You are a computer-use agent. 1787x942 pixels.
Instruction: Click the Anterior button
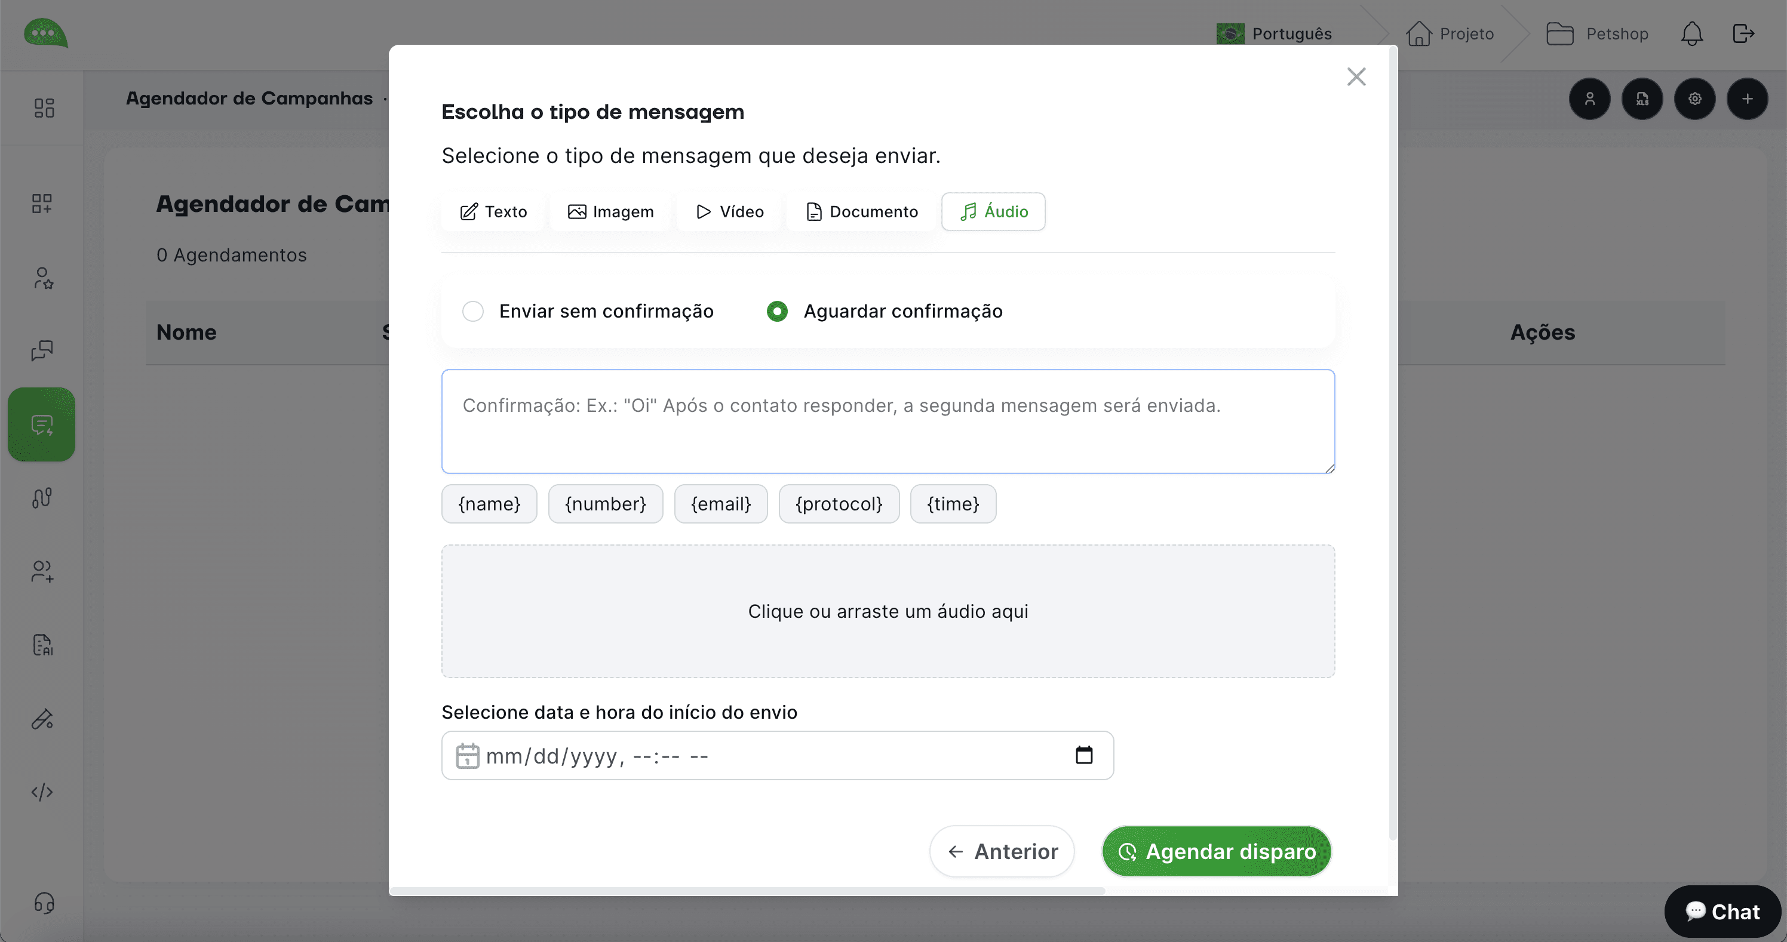tap(1002, 851)
